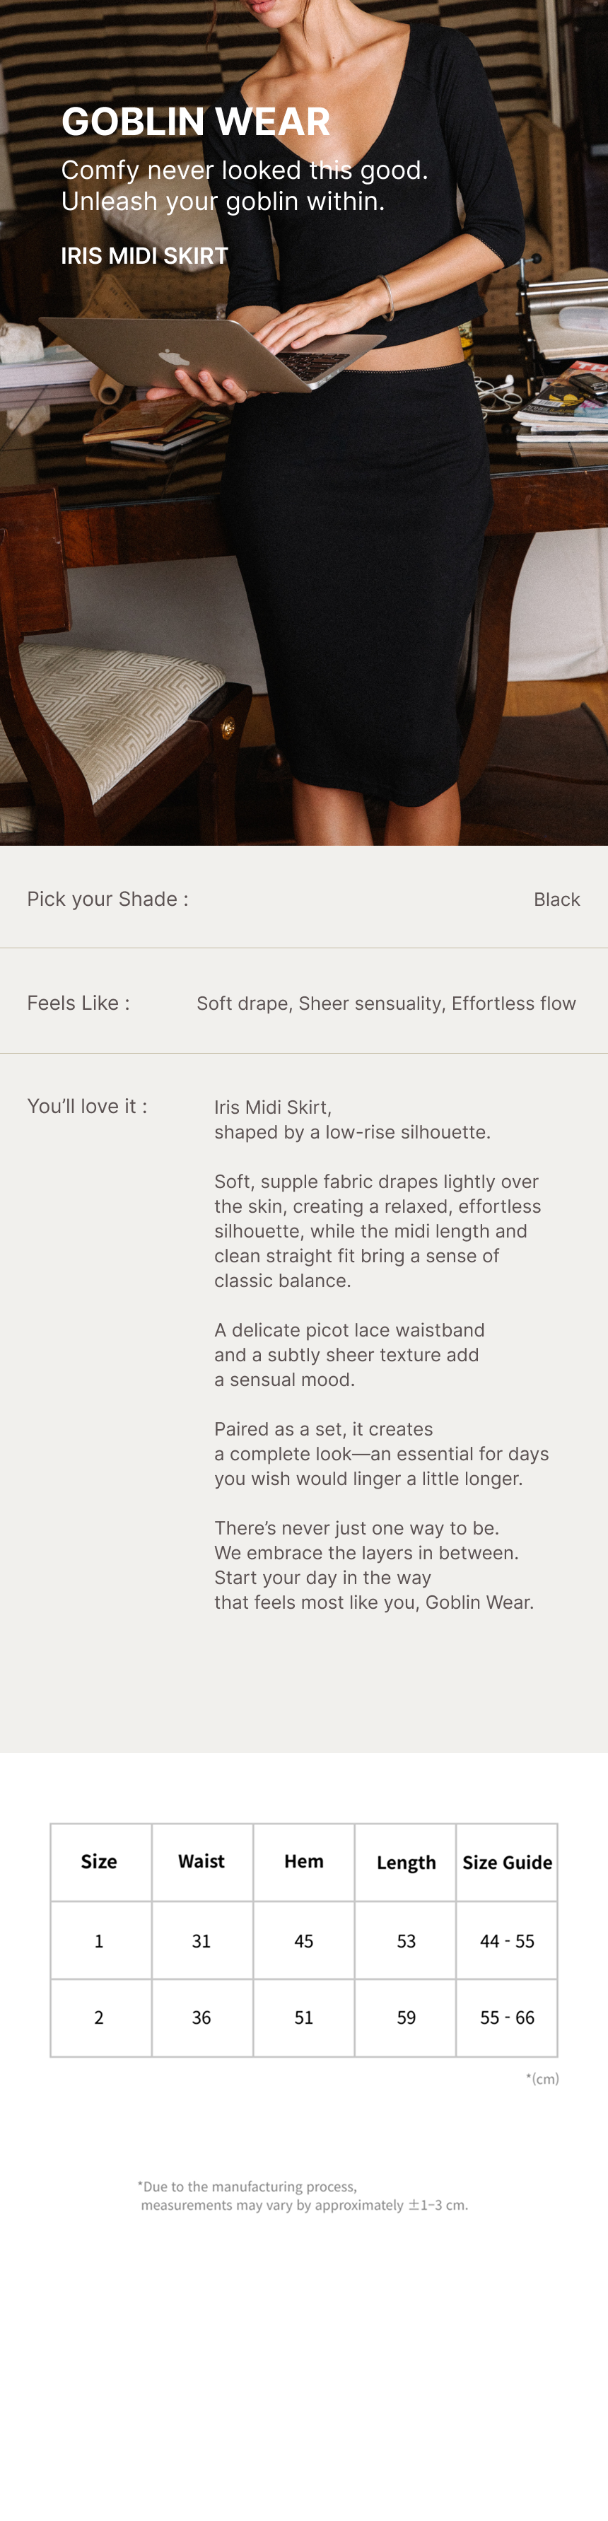Click the 44 - 55 size guide cell

(507, 1940)
